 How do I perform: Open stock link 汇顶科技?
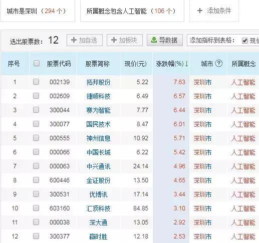coord(98,208)
